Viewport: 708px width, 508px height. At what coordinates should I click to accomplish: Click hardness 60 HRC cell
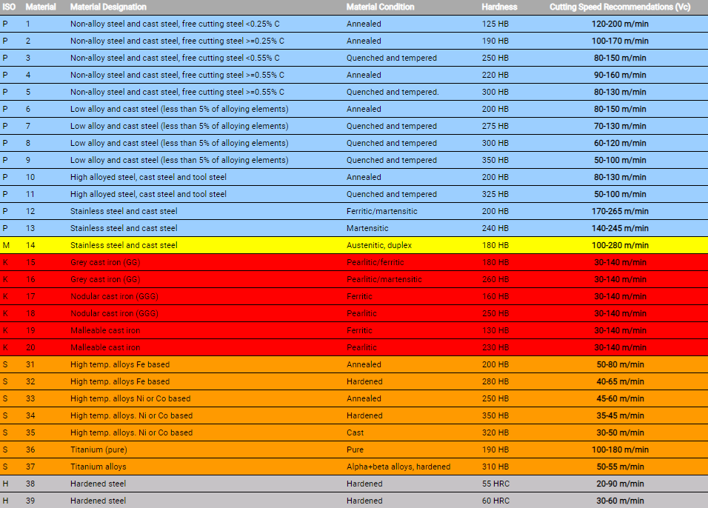click(495, 501)
